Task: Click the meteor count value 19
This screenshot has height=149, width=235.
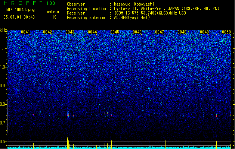Action: (x=54, y=17)
